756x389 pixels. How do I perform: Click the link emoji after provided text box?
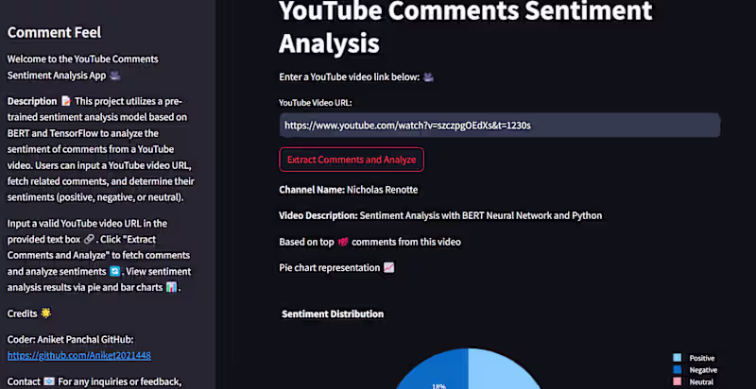click(89, 239)
